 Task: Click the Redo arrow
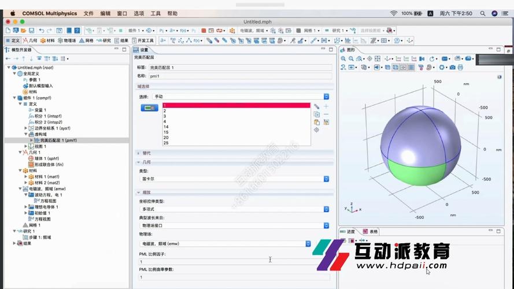click(49, 31)
